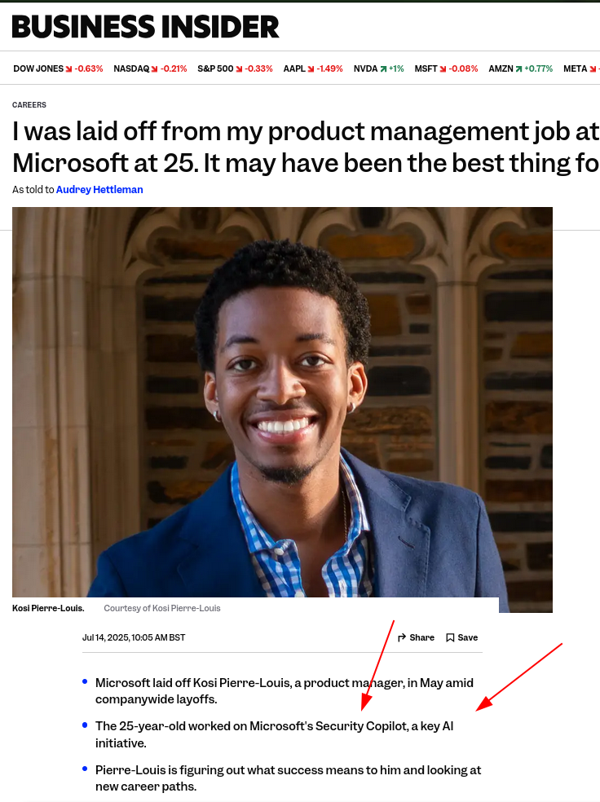Click the DOW JONES down arrow icon
This screenshot has width=600, height=802.
(68, 69)
